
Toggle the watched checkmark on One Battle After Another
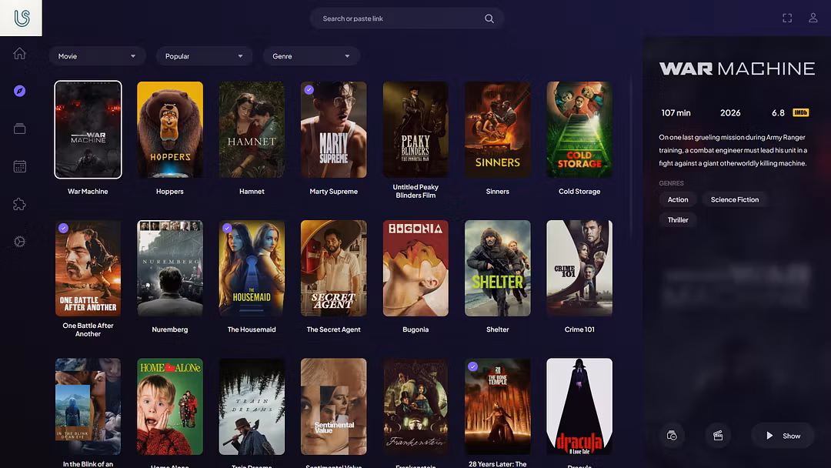pyautogui.click(x=63, y=229)
